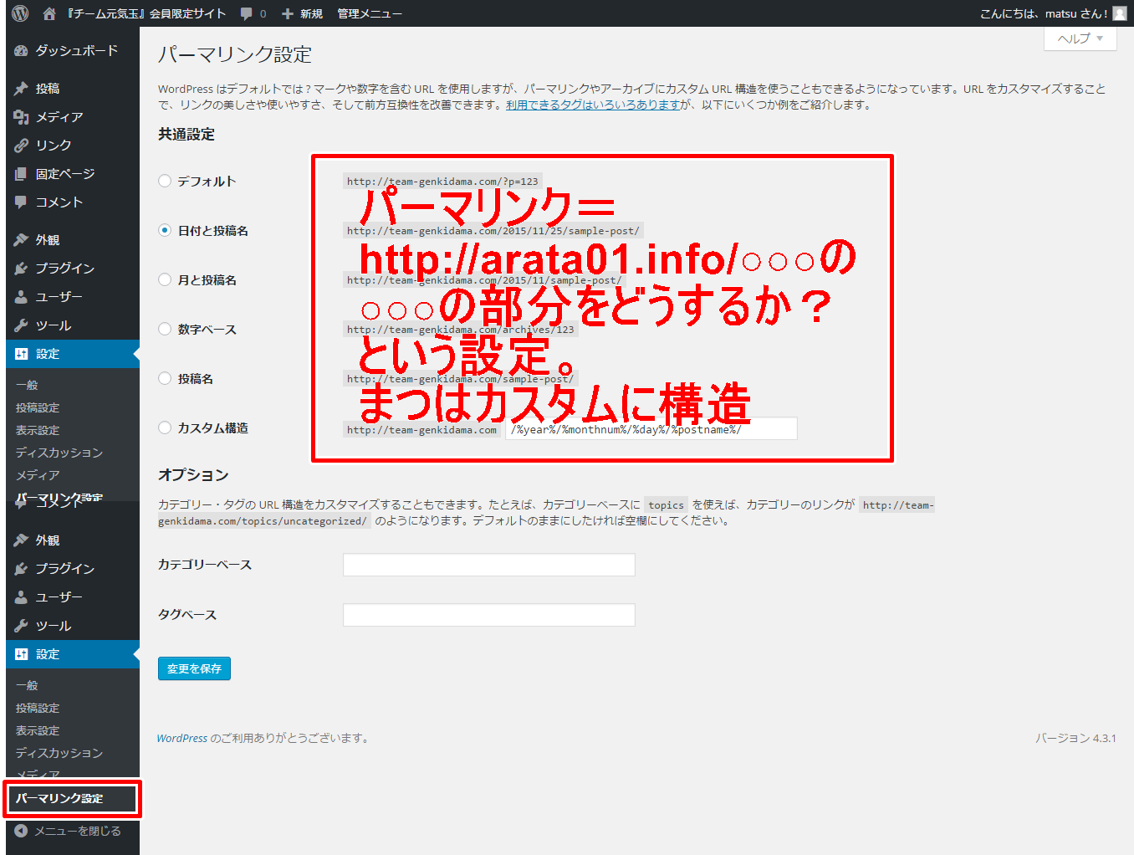This screenshot has height=855, width=1134.
Task: Select the カスタム構造 radio button
Action: click(x=165, y=427)
